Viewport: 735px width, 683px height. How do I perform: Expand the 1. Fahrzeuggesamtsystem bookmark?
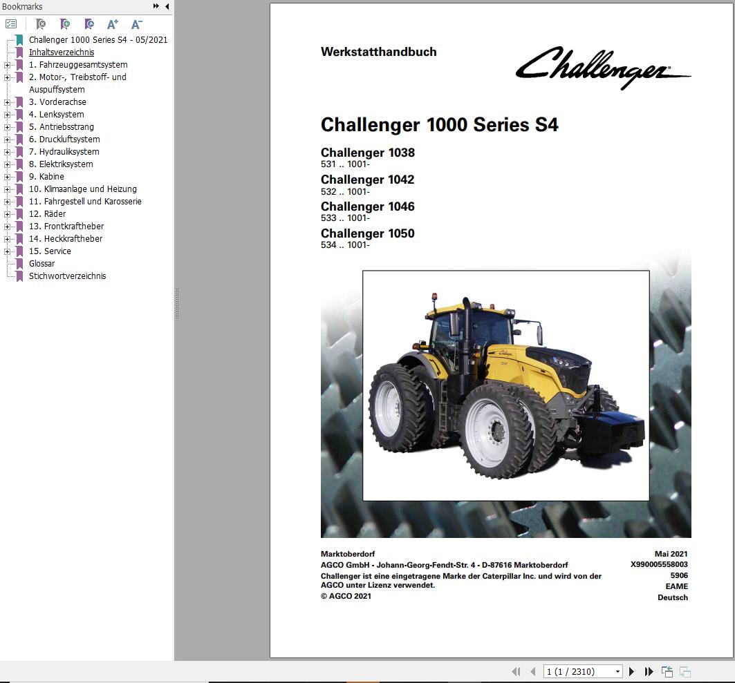click(x=7, y=65)
